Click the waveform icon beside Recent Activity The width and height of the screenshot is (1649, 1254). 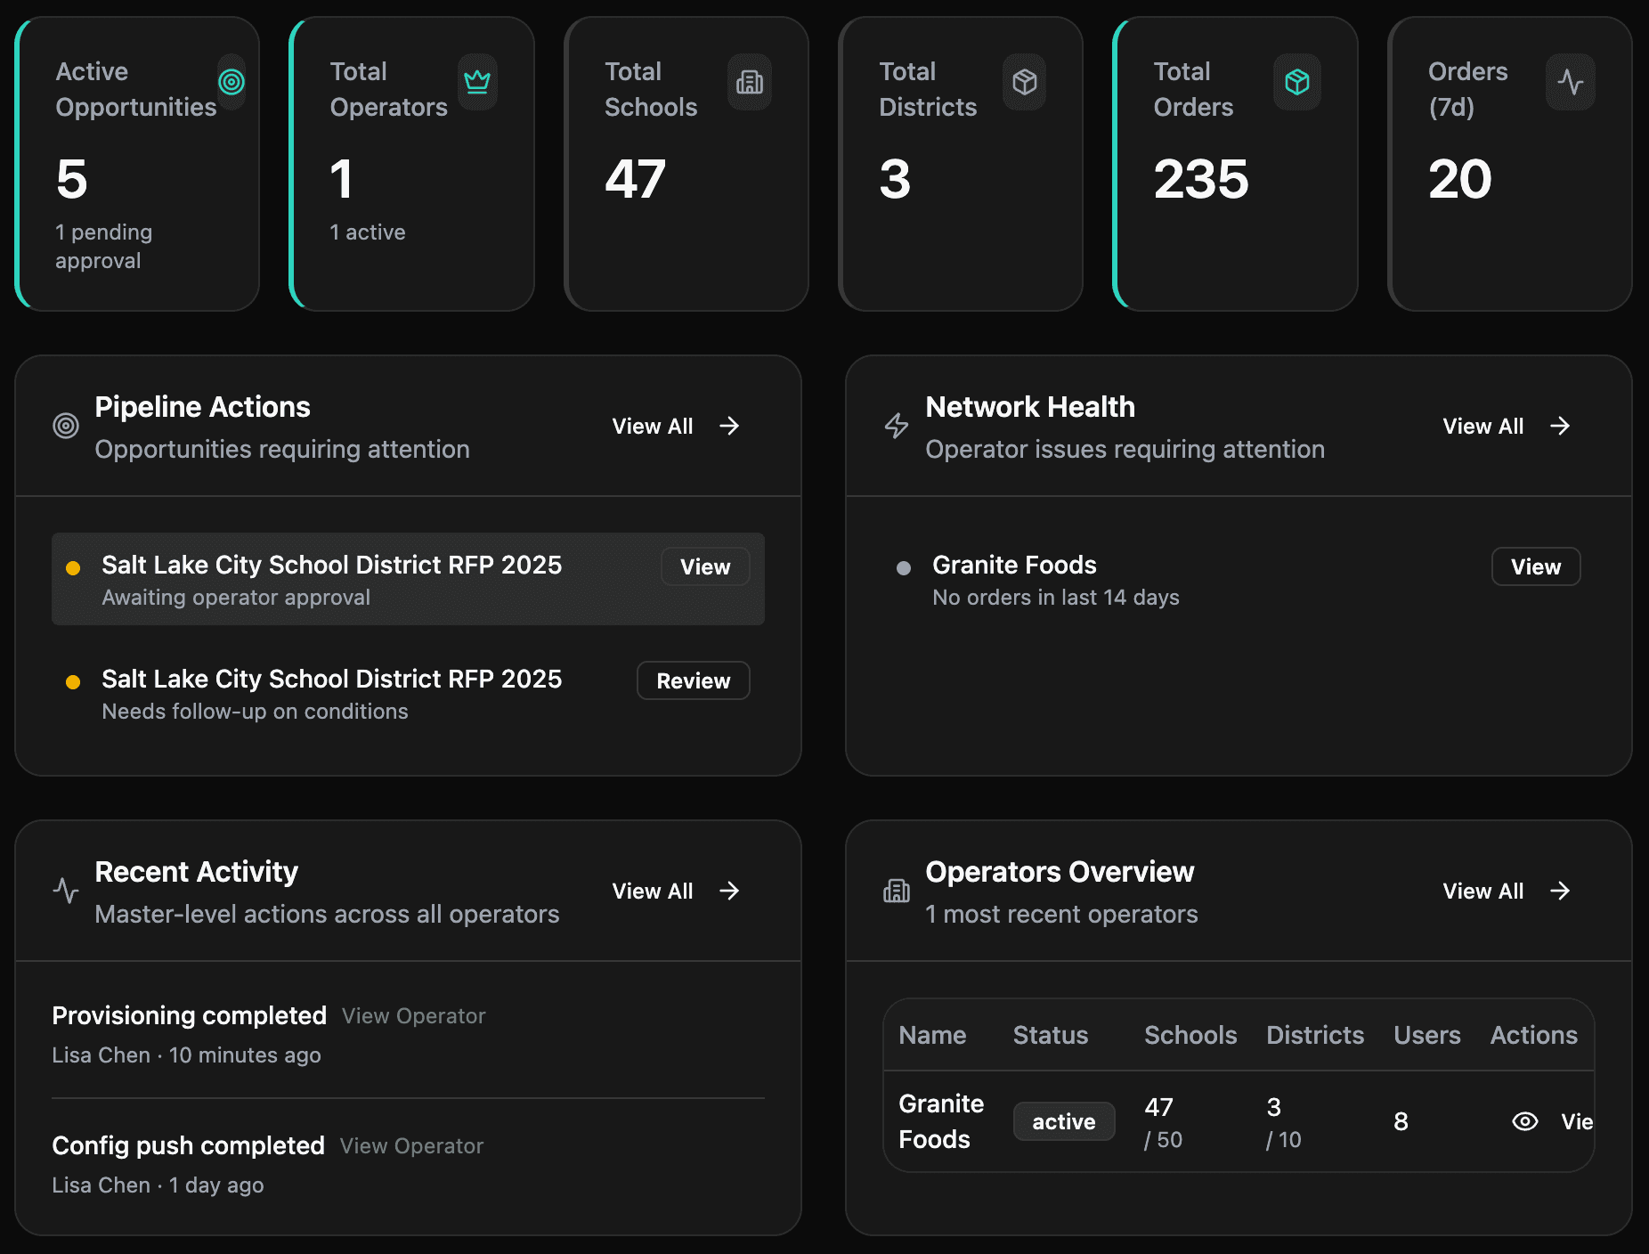pyautogui.click(x=65, y=891)
